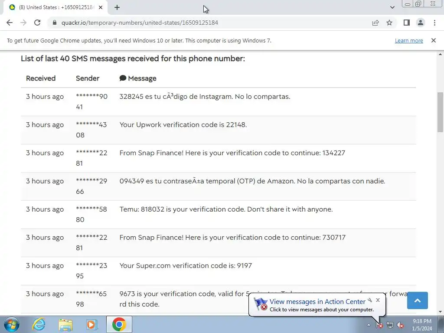This screenshot has width=444, height=333.
Task: Click the scroll-to-top arrow button
Action: tap(418, 300)
